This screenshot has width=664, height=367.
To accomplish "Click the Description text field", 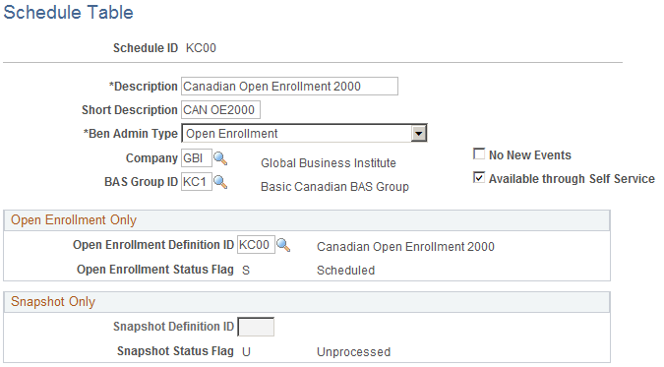I will tap(289, 86).
